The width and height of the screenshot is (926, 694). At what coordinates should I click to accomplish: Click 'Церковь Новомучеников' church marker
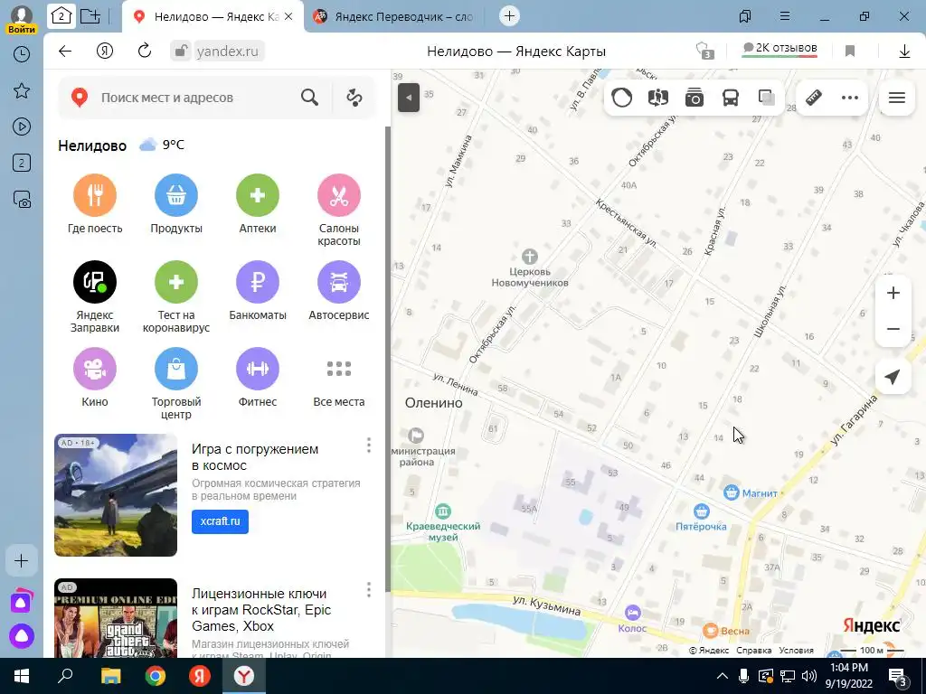(530, 257)
